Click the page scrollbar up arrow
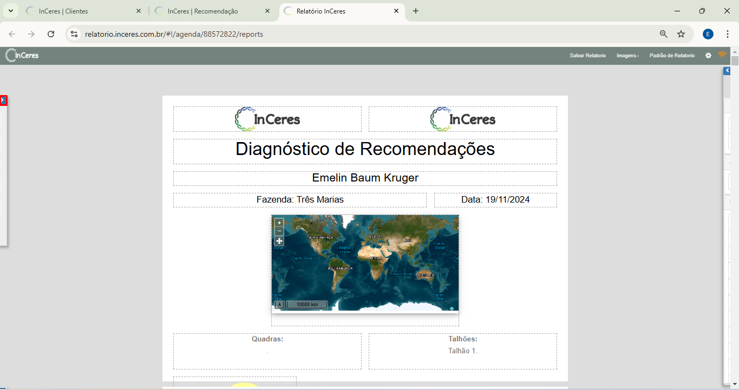The height and width of the screenshot is (390, 739). pyautogui.click(x=735, y=51)
